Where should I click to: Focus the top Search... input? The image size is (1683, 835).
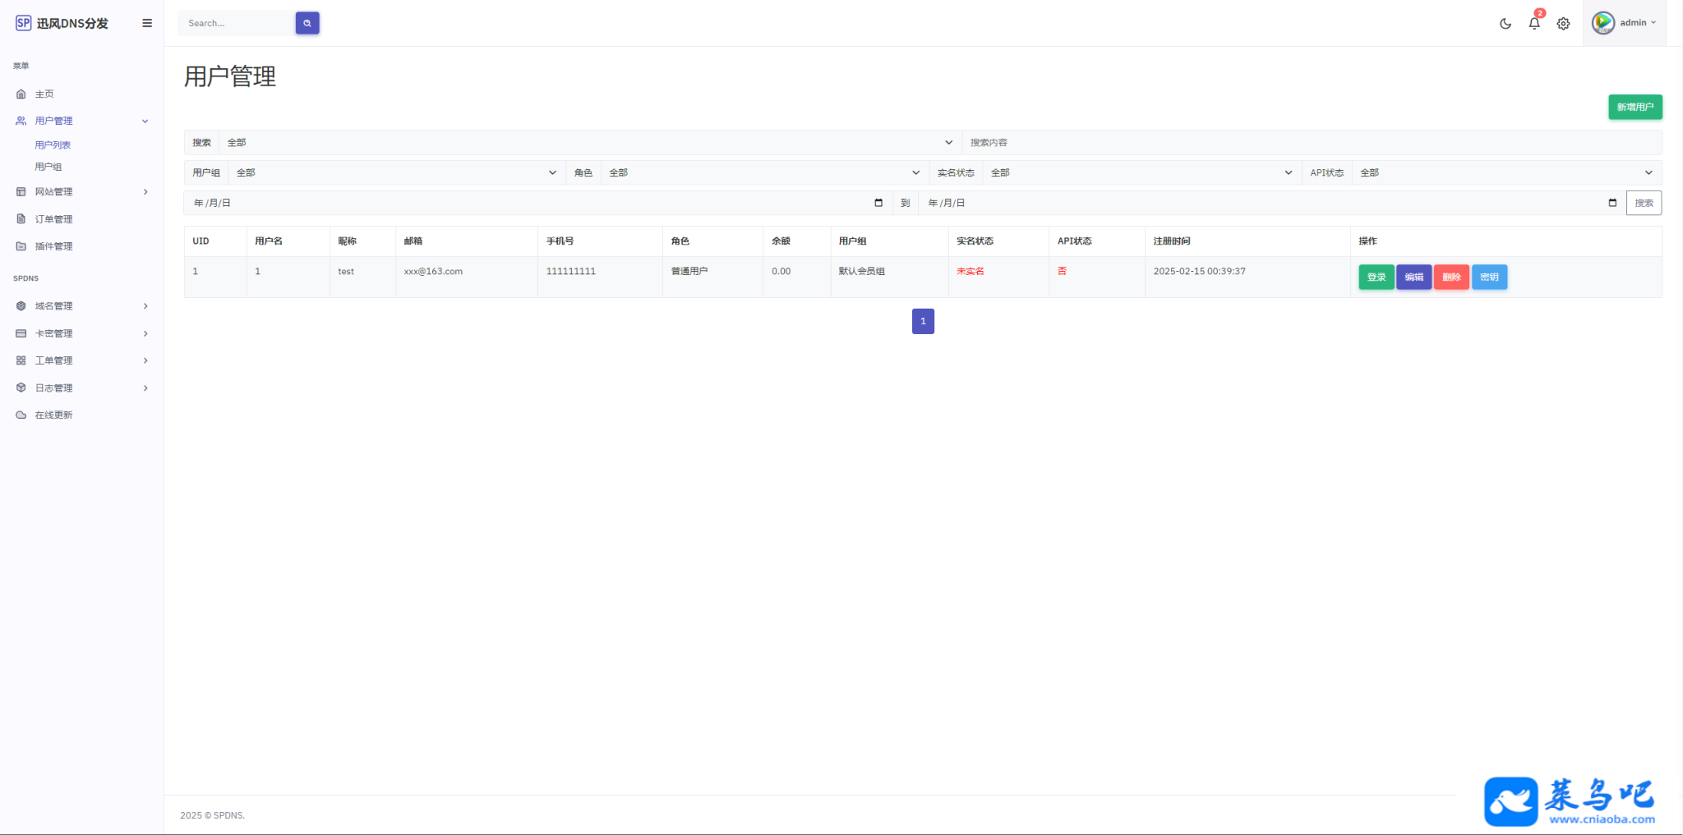(237, 23)
